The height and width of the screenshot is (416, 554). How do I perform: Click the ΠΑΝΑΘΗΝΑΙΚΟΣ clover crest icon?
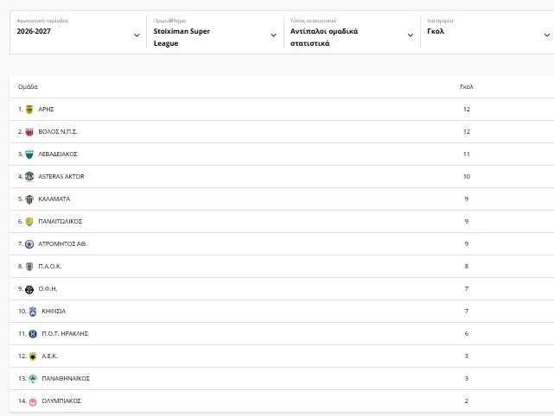[x=33, y=379]
